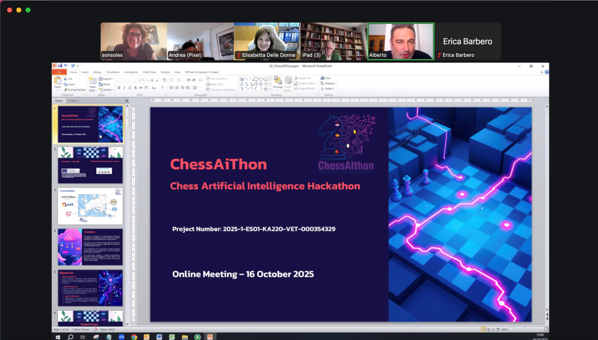The image size is (598, 340).
Task: Click the New Slide icon
Action: (93, 82)
